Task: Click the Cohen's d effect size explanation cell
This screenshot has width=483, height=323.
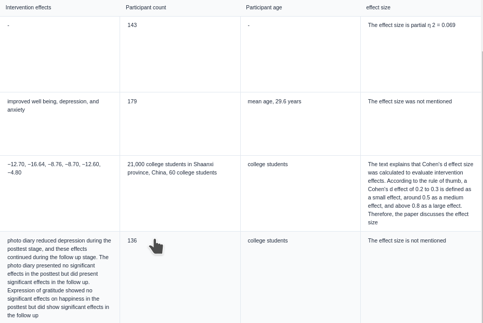Action: [420, 193]
